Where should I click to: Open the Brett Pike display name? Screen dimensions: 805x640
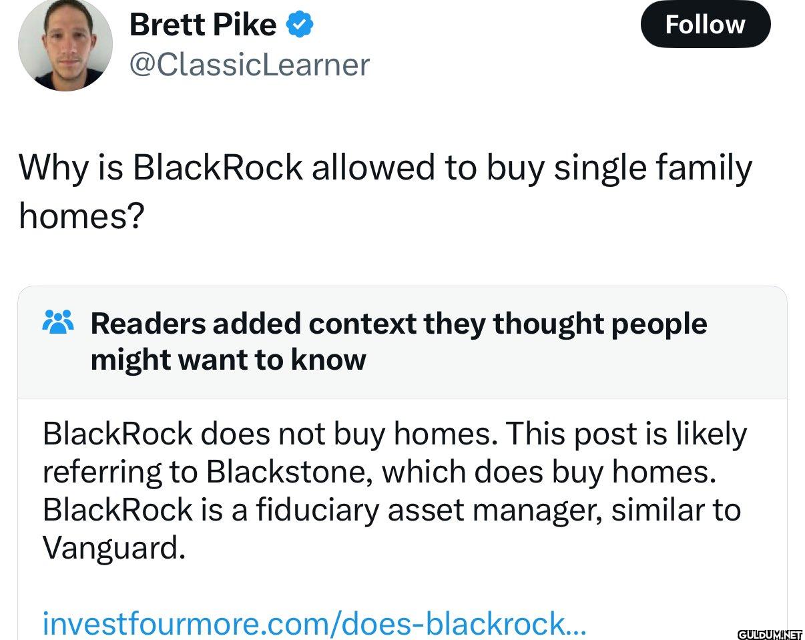click(202, 25)
